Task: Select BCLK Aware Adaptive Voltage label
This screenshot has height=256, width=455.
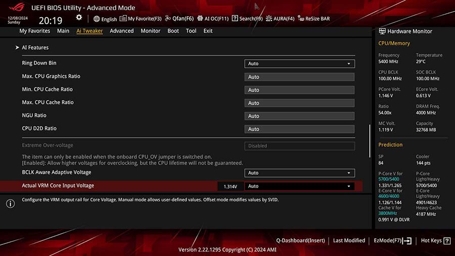Action: click(57, 172)
